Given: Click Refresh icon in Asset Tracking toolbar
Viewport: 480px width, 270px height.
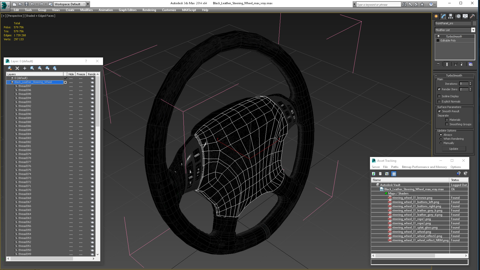Looking at the screenshot, I should click(373, 174).
